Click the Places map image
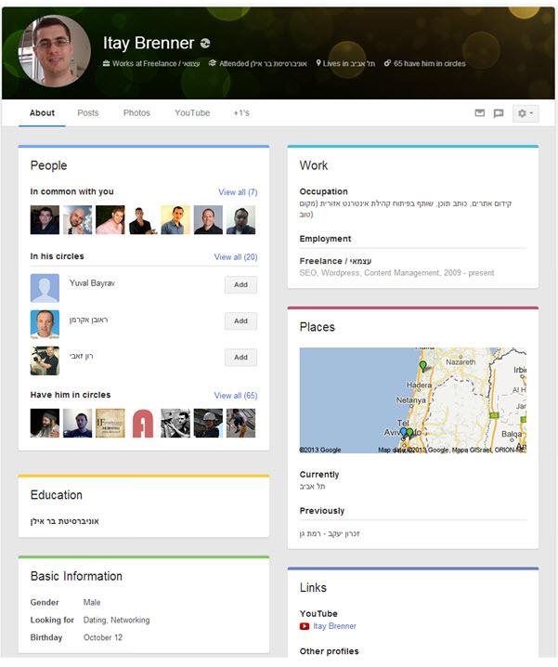Image resolution: width=558 pixels, height=667 pixels. 412,400
